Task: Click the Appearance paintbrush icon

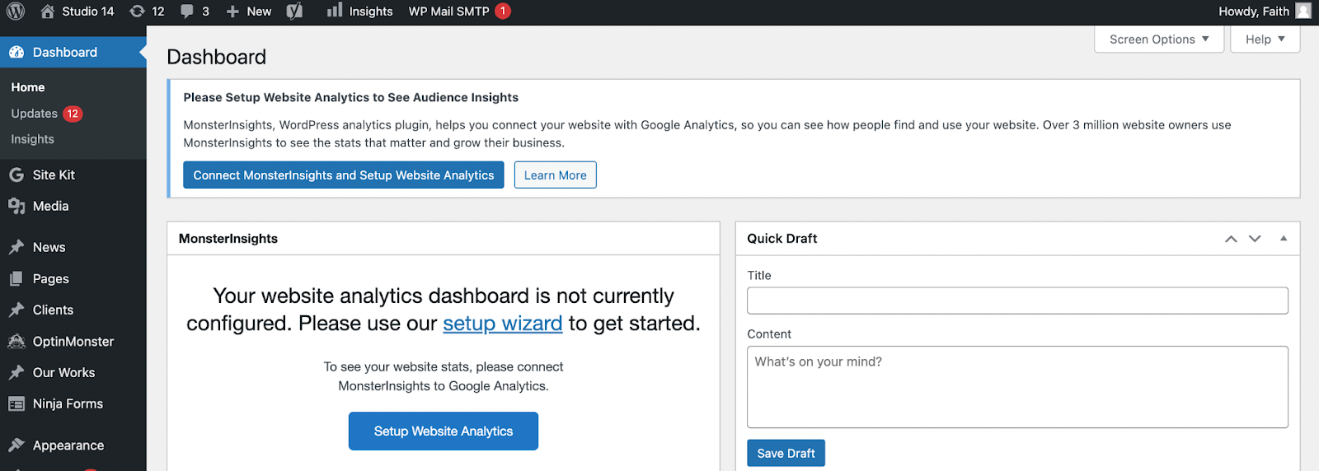Action: click(x=16, y=445)
